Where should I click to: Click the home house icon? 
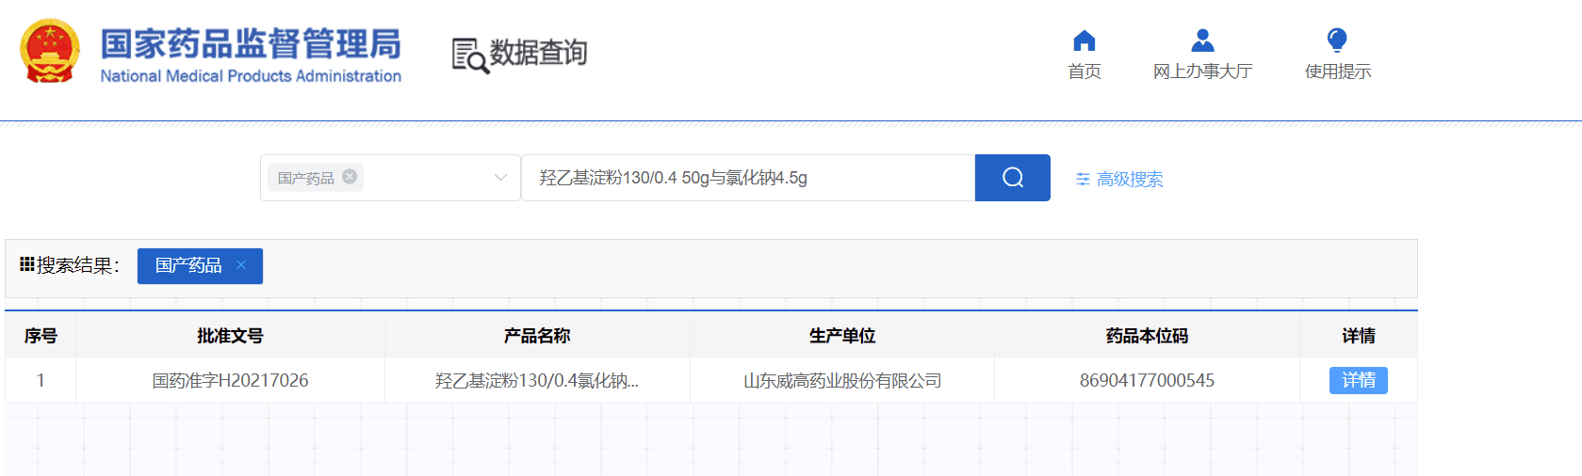click(1085, 40)
